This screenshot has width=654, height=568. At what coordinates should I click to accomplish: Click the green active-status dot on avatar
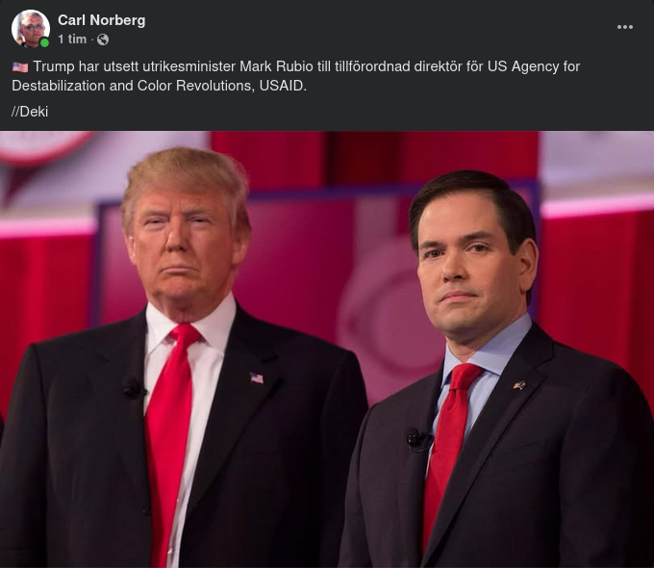click(x=44, y=42)
